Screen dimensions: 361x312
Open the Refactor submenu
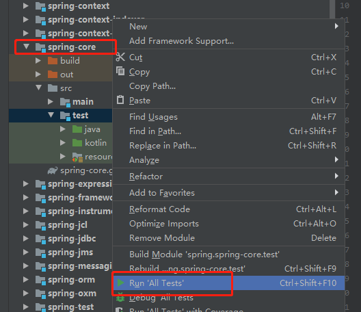[x=228, y=177]
